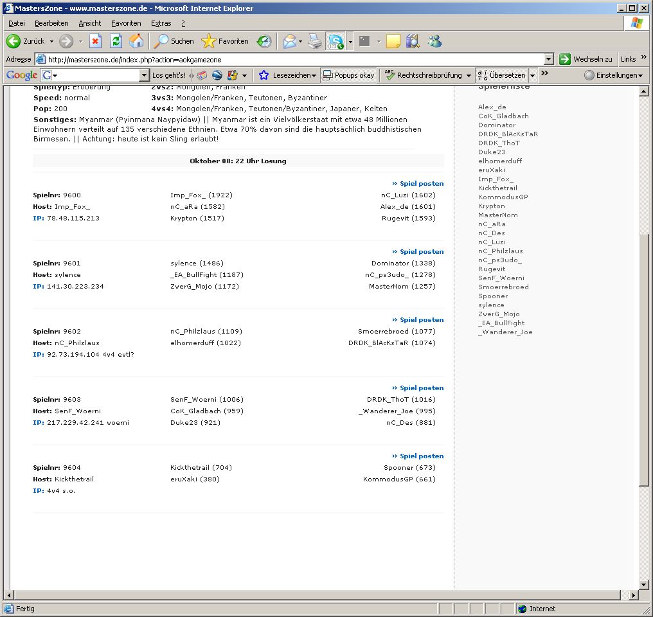Click the Skype toolbar icon
The image size is (653, 617).
coord(335,41)
